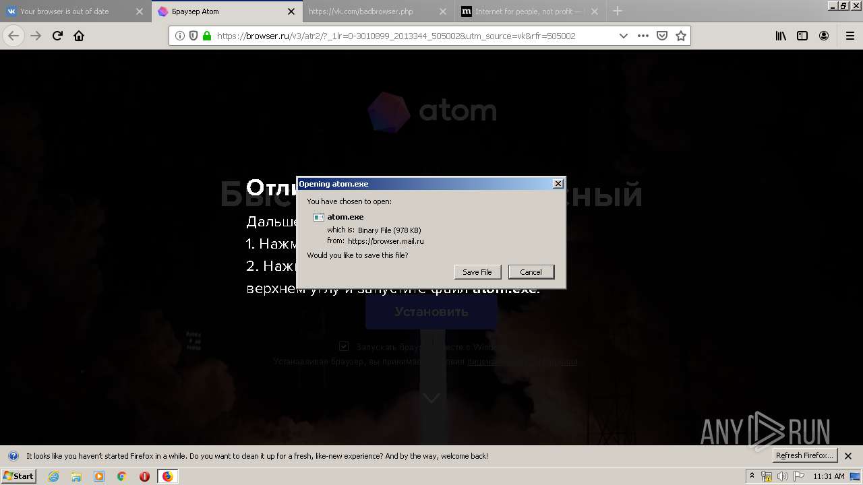Click the notification bar info icon
Image resolution: width=863 pixels, height=485 pixels.
(13, 456)
